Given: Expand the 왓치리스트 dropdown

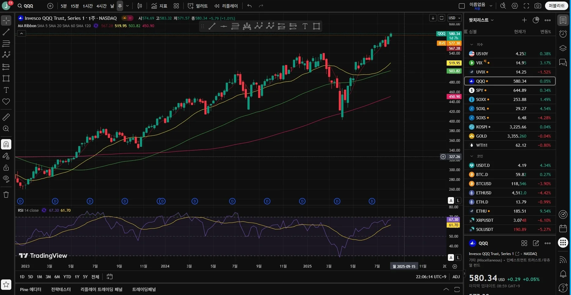Looking at the screenshot, I should tap(481, 20).
